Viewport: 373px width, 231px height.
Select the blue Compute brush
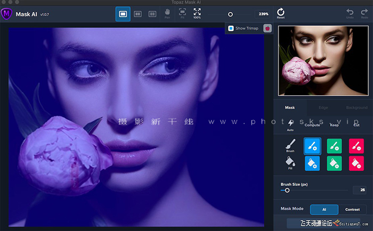tap(312, 146)
